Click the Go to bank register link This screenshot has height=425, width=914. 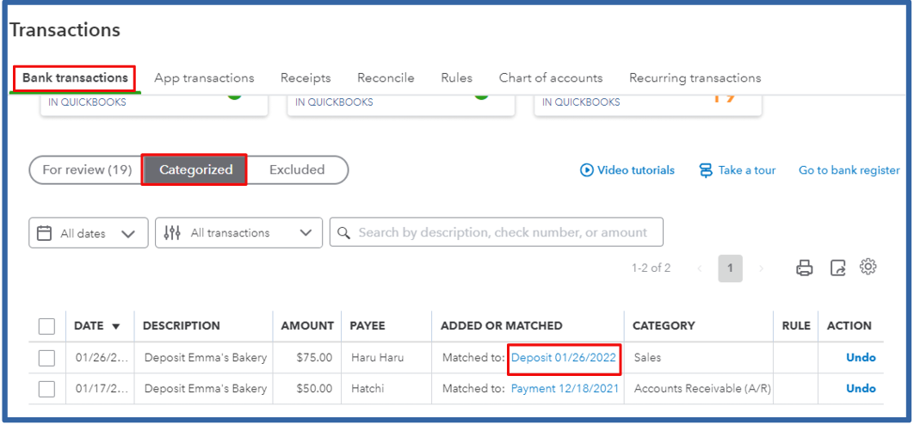[x=849, y=170]
